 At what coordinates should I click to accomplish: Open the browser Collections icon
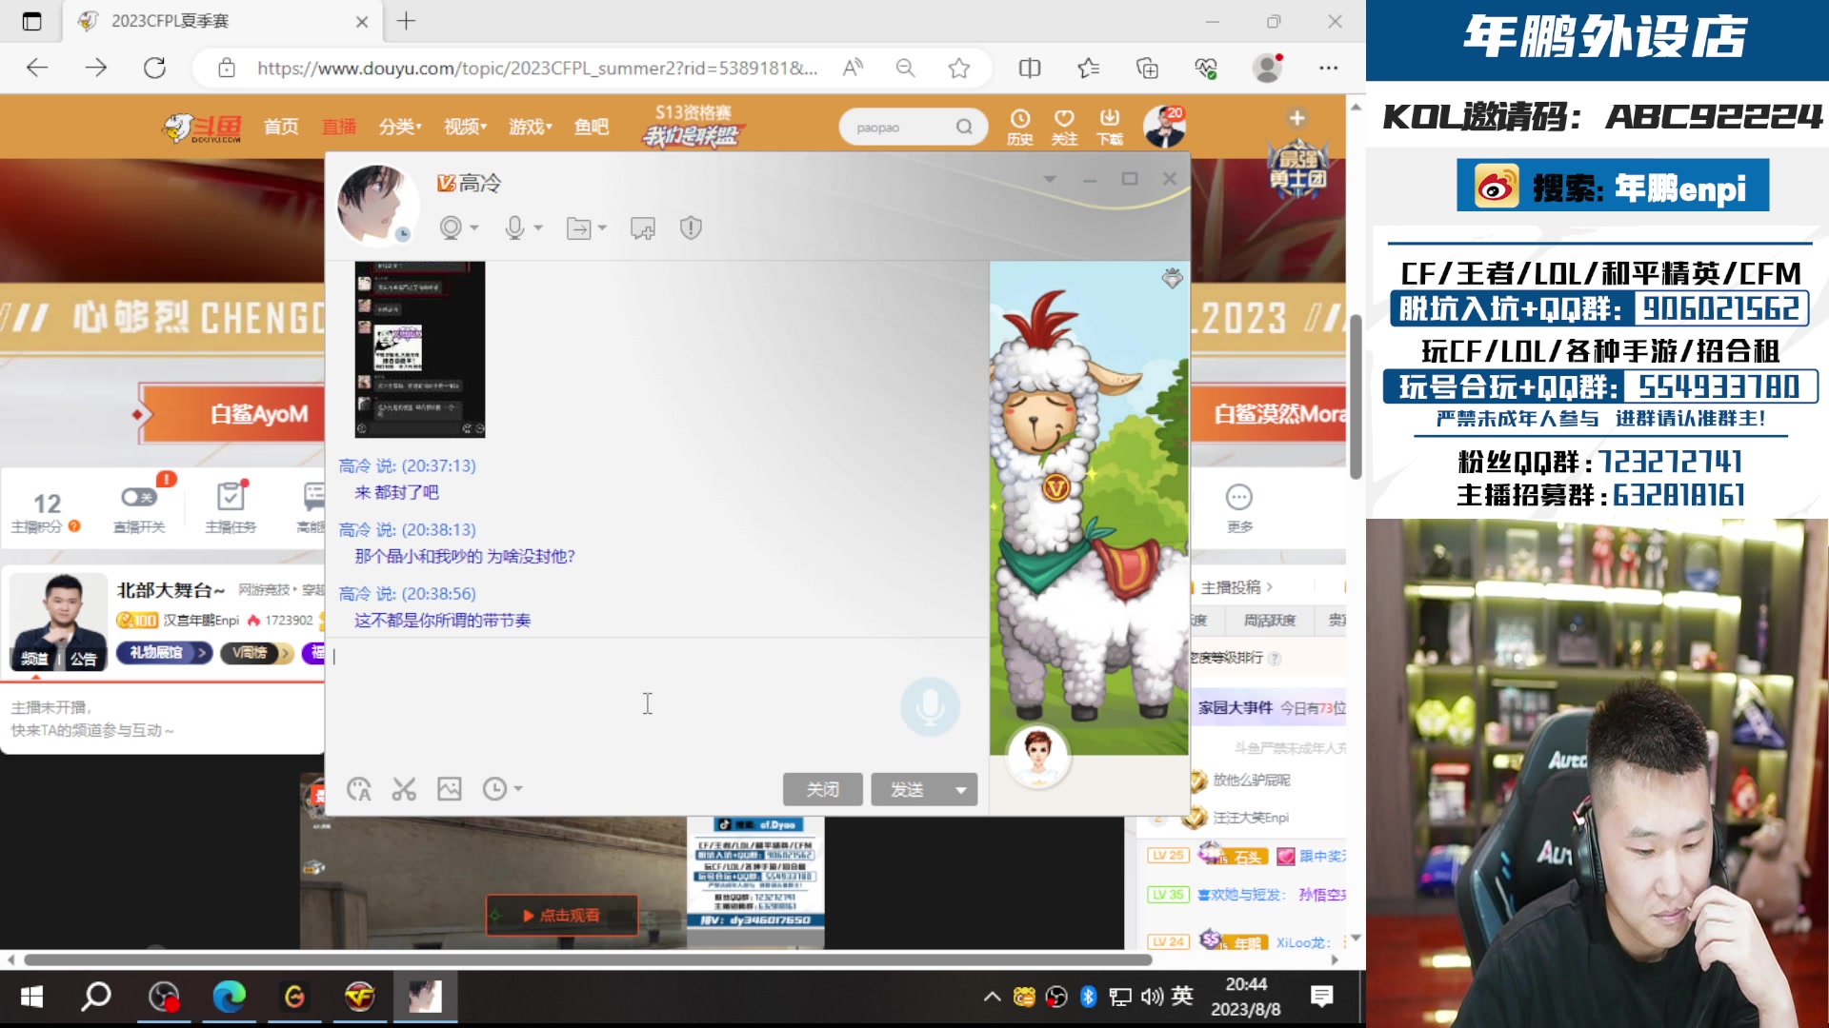[1148, 68]
